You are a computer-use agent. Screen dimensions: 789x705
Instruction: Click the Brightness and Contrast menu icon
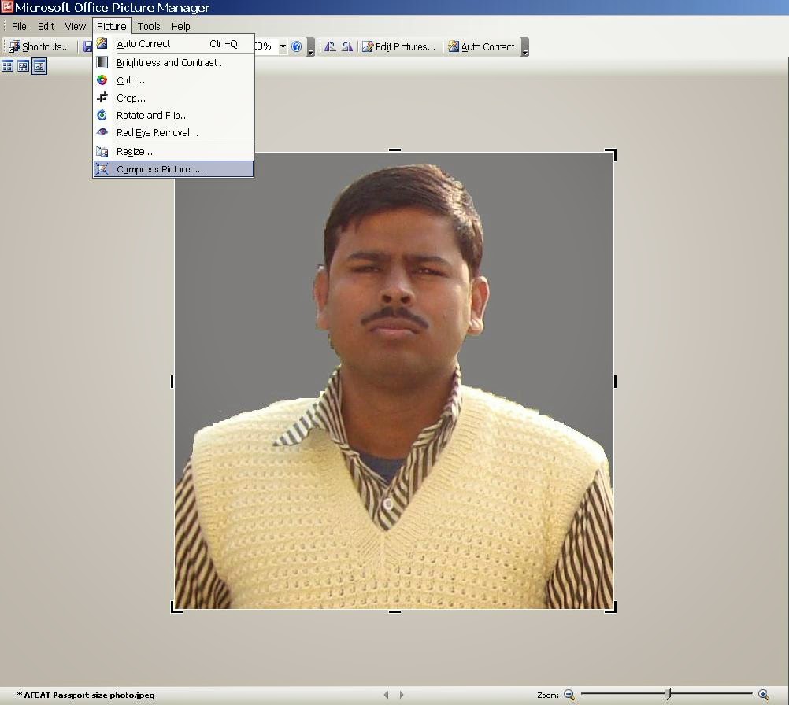point(102,62)
